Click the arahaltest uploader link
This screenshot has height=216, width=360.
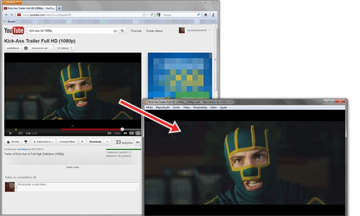tap(22, 149)
